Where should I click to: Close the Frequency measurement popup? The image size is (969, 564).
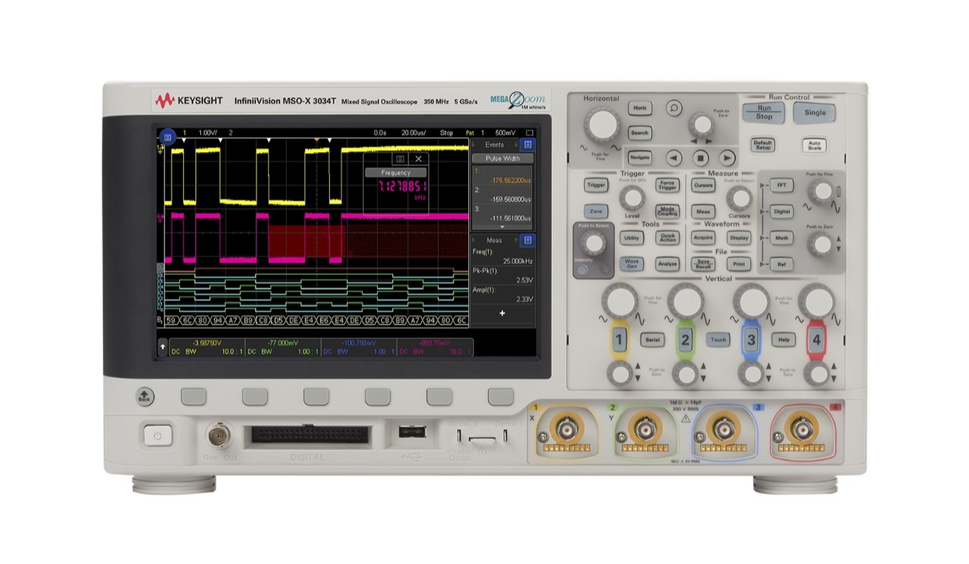(419, 159)
